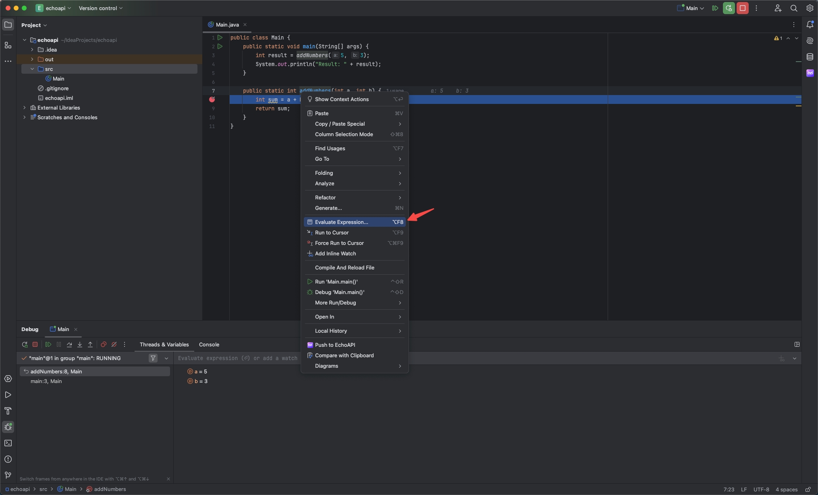Click green Debug Main button in top toolbar
The height and width of the screenshot is (495, 818).
[x=729, y=8]
